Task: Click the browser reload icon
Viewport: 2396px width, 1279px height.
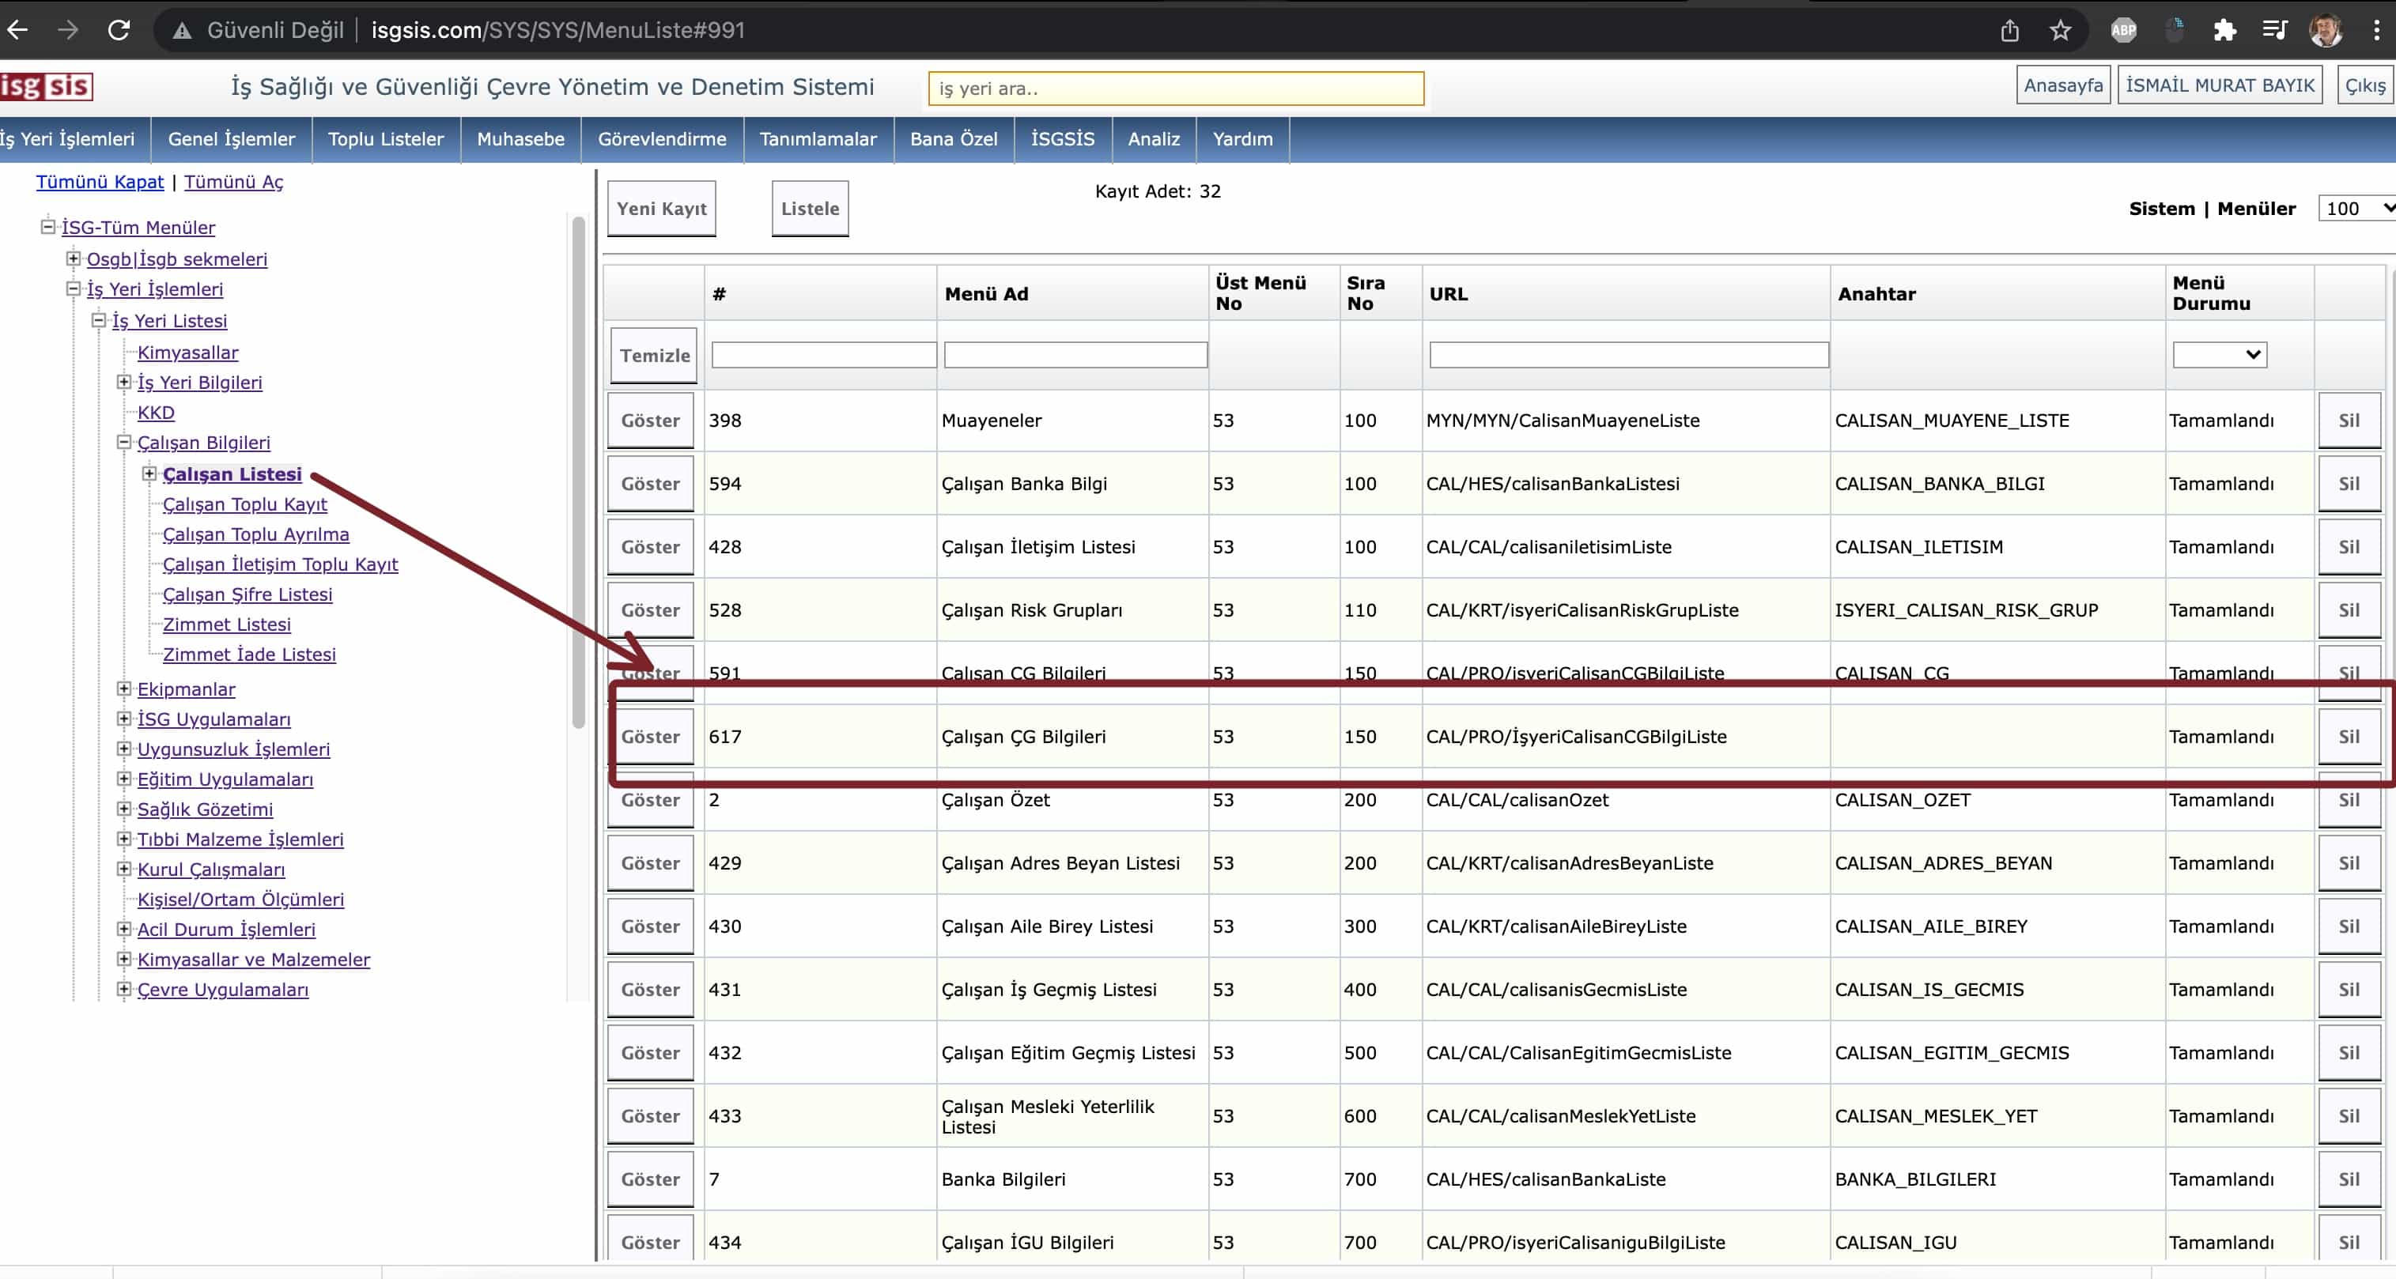Action: point(118,30)
